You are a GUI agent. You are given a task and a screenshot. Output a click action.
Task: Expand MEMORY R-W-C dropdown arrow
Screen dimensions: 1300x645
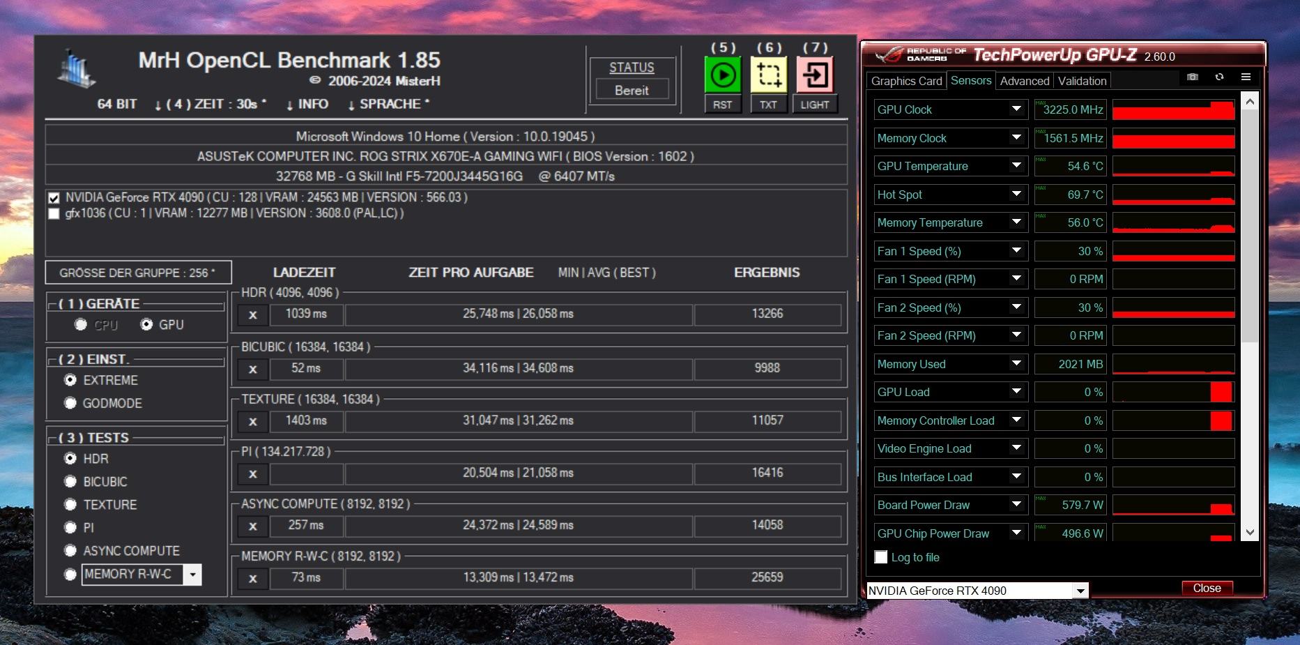[x=192, y=575]
